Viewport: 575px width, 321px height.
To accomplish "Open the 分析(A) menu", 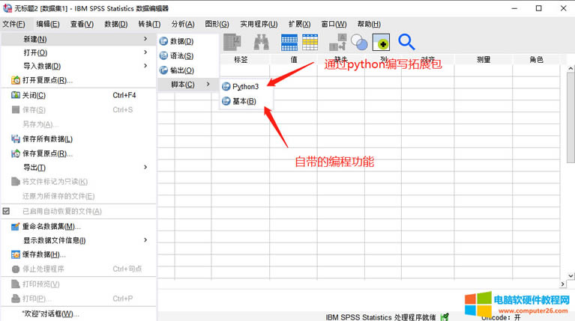I will (182, 24).
